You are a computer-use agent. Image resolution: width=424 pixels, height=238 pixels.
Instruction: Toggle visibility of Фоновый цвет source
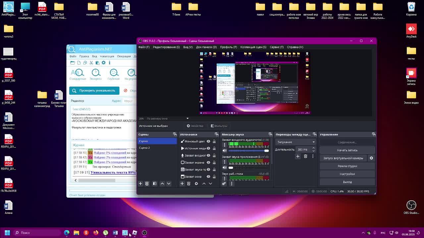click(x=208, y=141)
